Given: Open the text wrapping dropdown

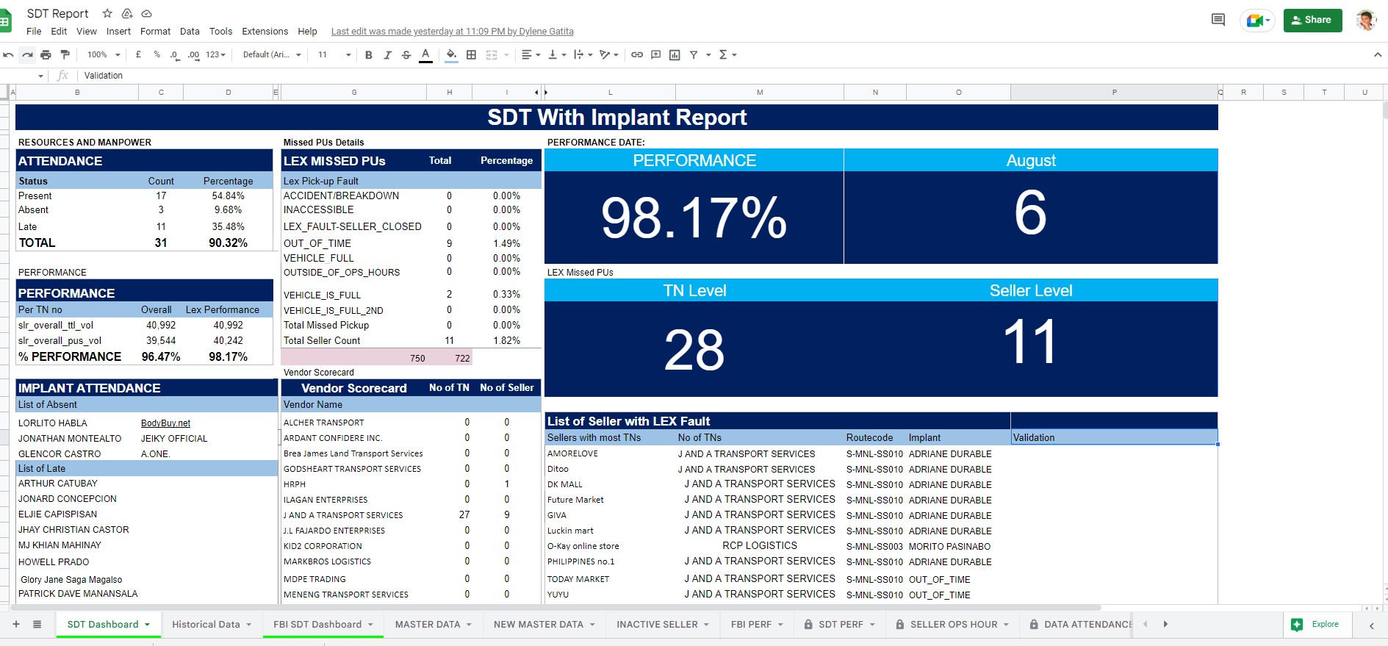Looking at the screenshot, I should [583, 54].
